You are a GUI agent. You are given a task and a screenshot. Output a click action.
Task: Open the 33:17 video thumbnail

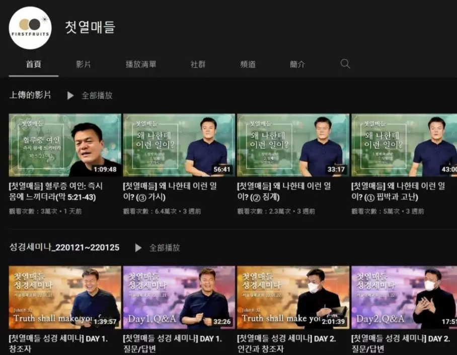293,145
